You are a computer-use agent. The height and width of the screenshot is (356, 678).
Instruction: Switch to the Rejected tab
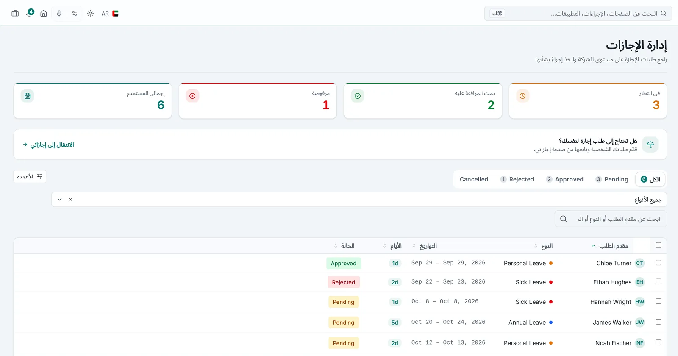tap(517, 179)
